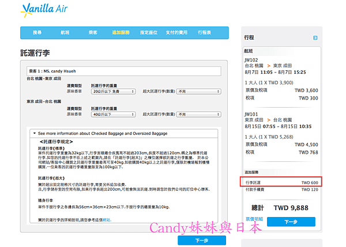Click the total TWD 9,888

click(291, 208)
